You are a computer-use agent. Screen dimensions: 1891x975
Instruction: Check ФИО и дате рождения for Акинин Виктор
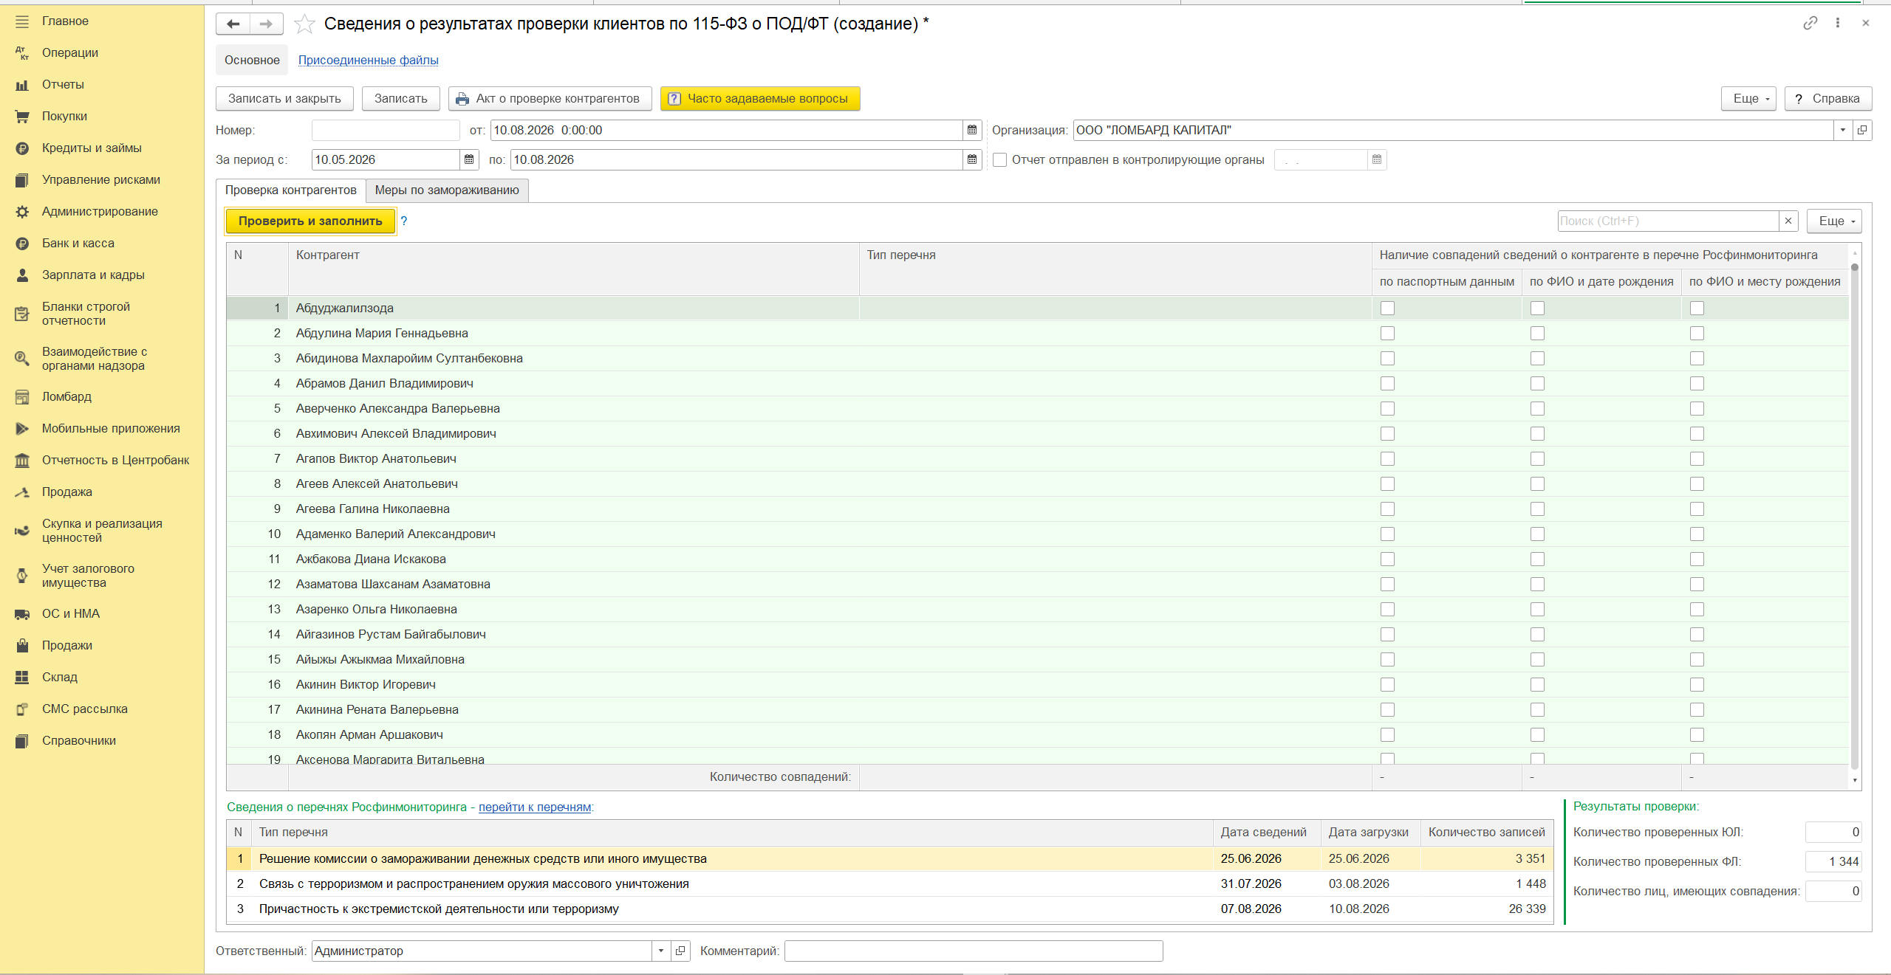coord(1538,685)
